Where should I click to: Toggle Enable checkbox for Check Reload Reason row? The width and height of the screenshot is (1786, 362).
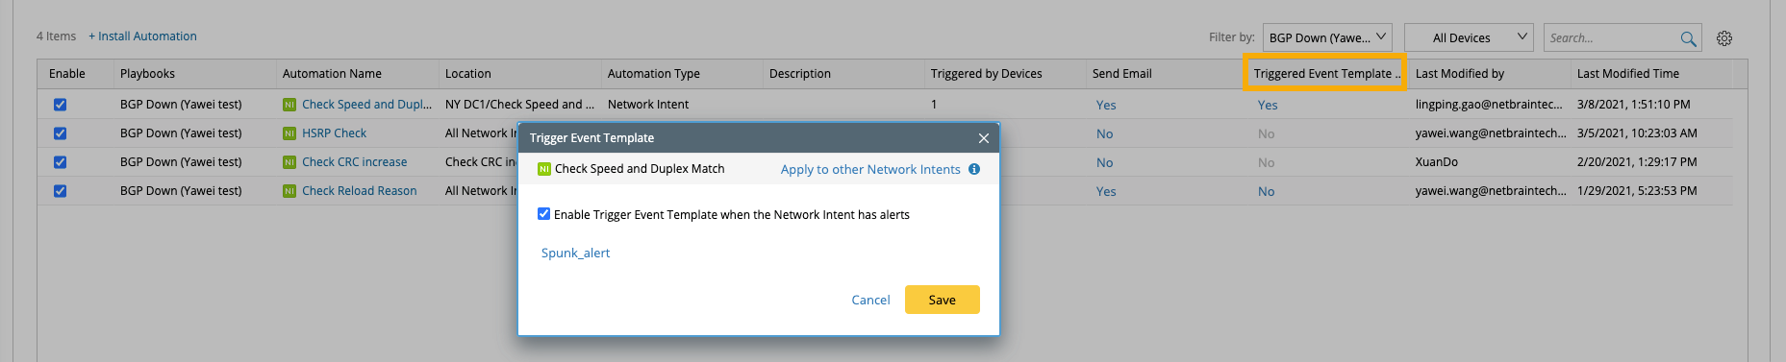click(x=60, y=191)
